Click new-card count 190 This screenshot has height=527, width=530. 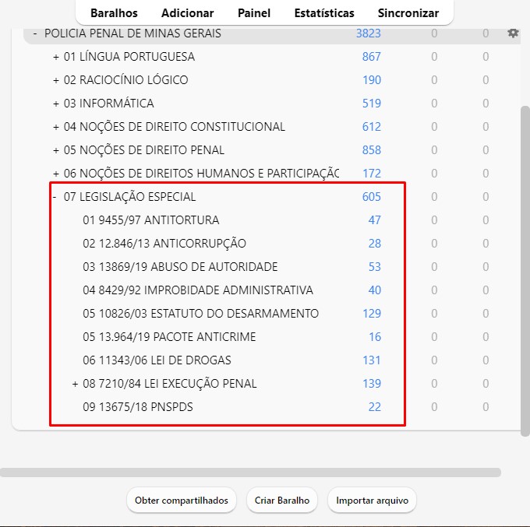tap(372, 80)
